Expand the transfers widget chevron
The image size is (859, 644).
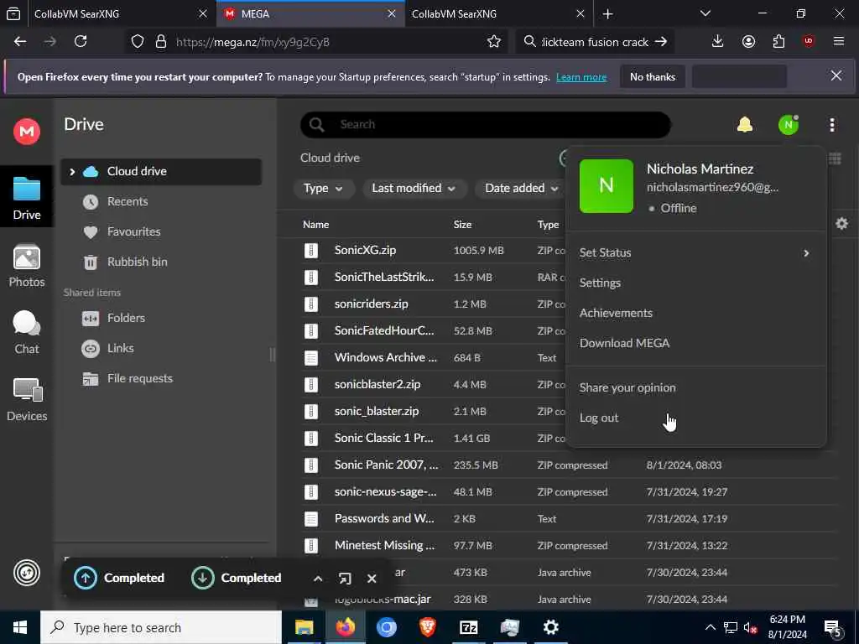[x=318, y=579]
